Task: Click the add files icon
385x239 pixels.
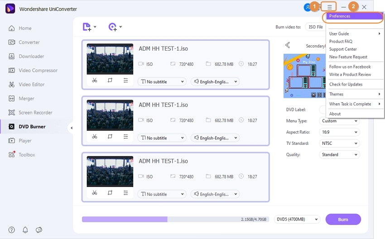Action: tap(87, 27)
